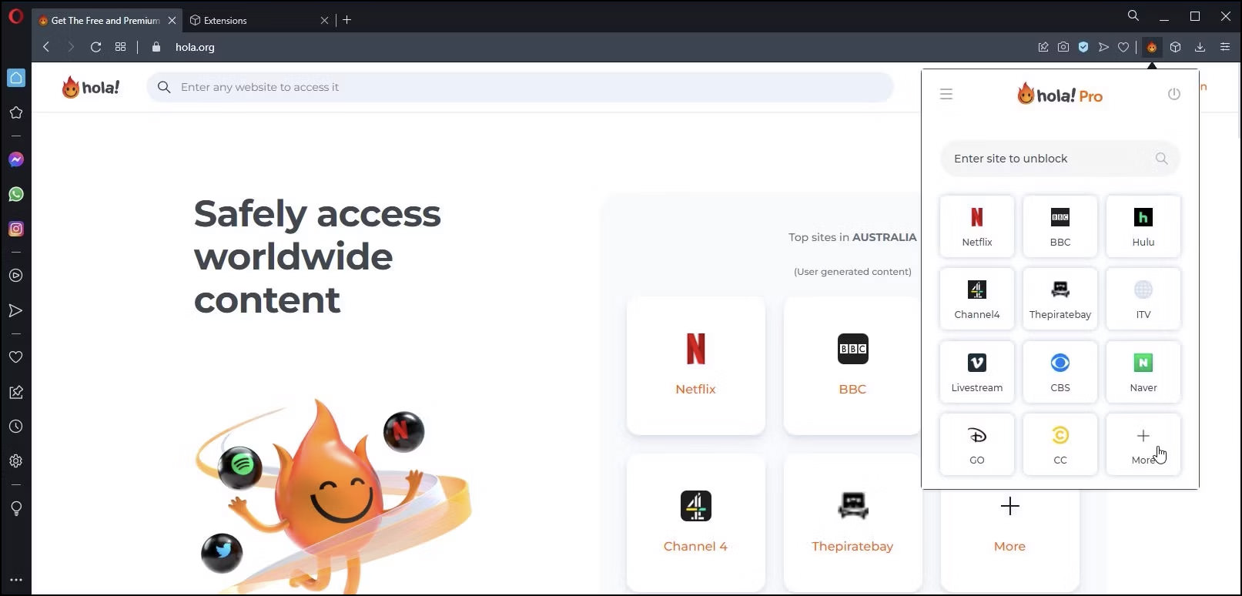Open Channel 4 card on the webpage
The height and width of the screenshot is (596, 1242).
click(696, 523)
